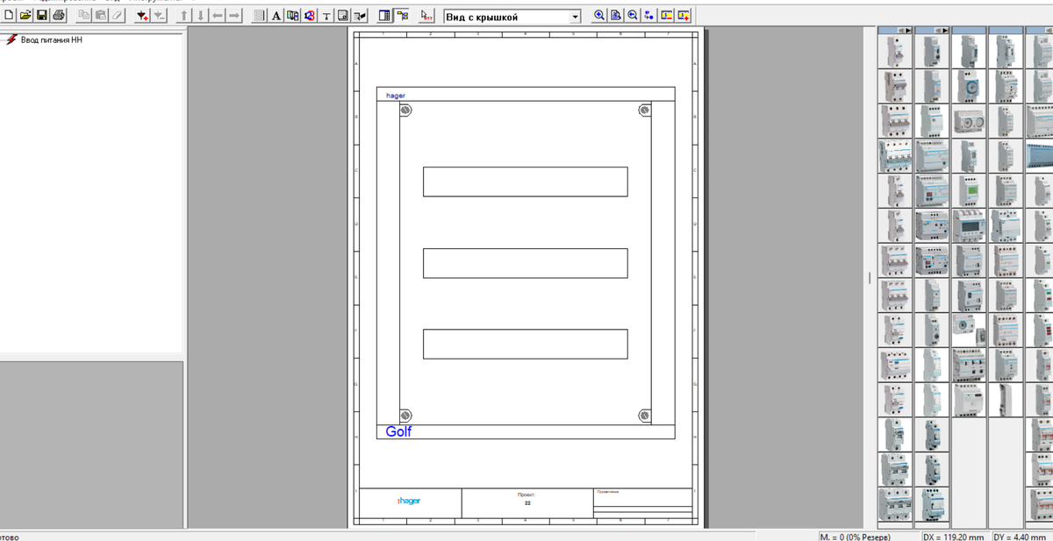Click the grayed-out Copy toolbar icon

click(84, 16)
